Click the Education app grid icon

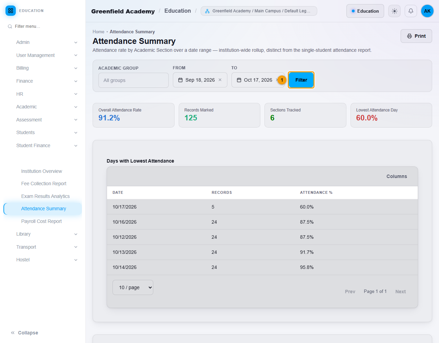pos(11,11)
